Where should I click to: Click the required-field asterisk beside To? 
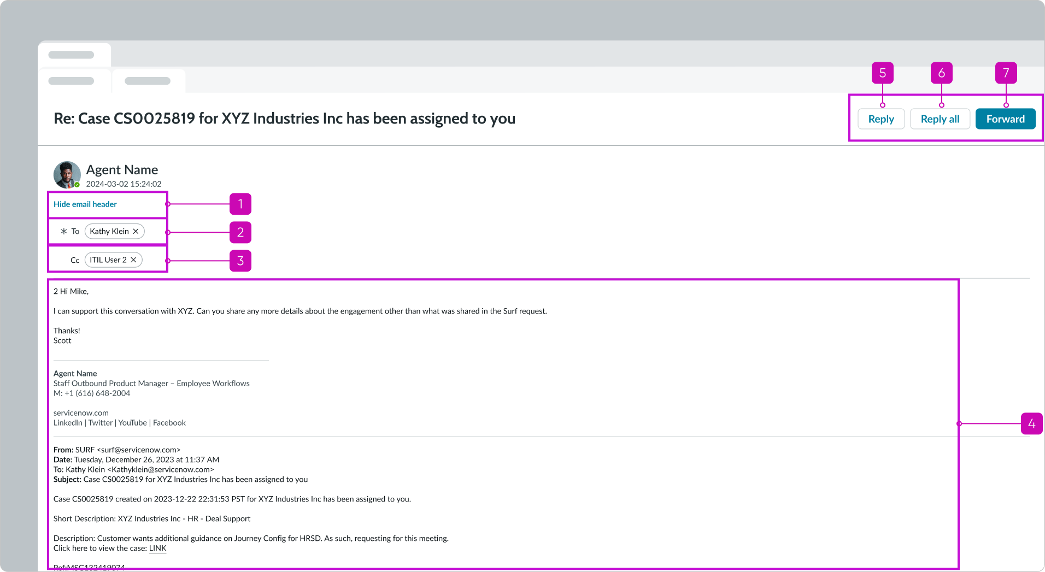64,231
